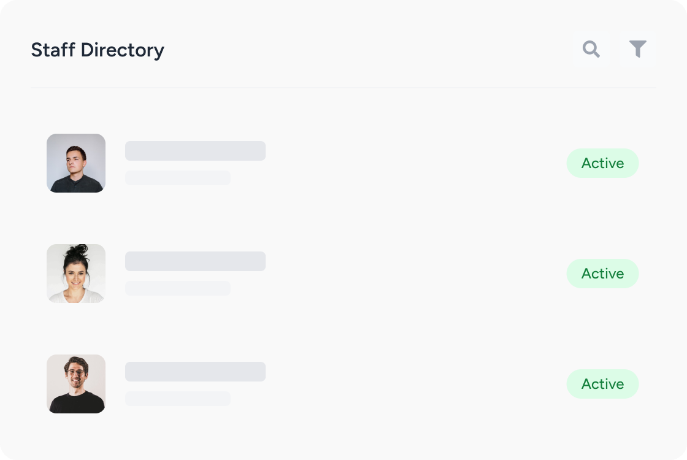This screenshot has width=687, height=460.
Task: Select the third staff member's subtitle placeholder
Action: pos(178,399)
